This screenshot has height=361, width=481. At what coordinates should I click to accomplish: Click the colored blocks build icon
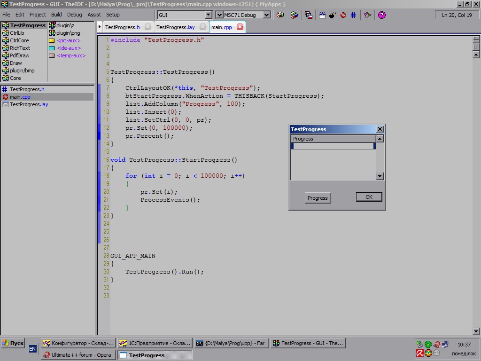tap(294, 15)
